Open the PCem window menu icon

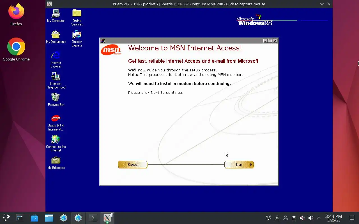tap(49, 4)
